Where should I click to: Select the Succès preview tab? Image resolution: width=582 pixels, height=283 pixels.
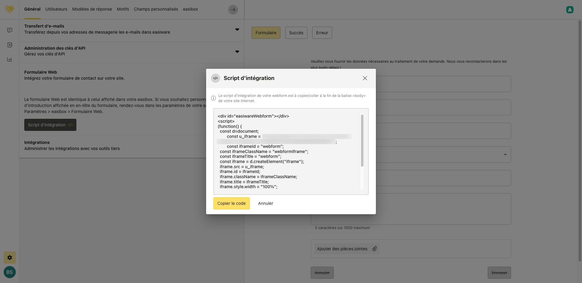[296, 33]
